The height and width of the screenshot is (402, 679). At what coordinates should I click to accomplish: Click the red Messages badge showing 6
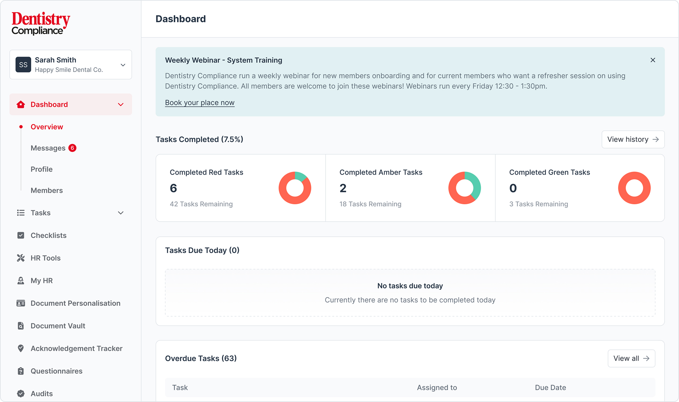(x=72, y=148)
